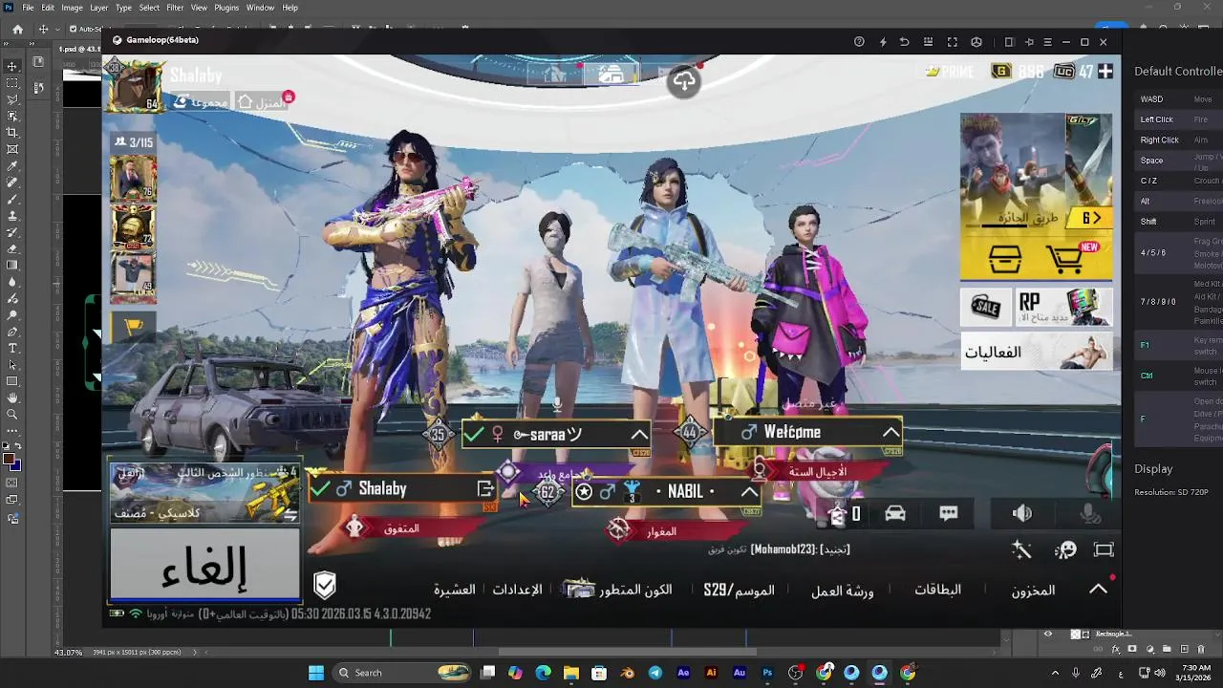Click Gameloop pin window icon
The width and height of the screenshot is (1223, 688).
pos(1029,42)
